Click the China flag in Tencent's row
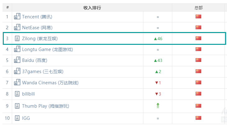 coord(198,16)
